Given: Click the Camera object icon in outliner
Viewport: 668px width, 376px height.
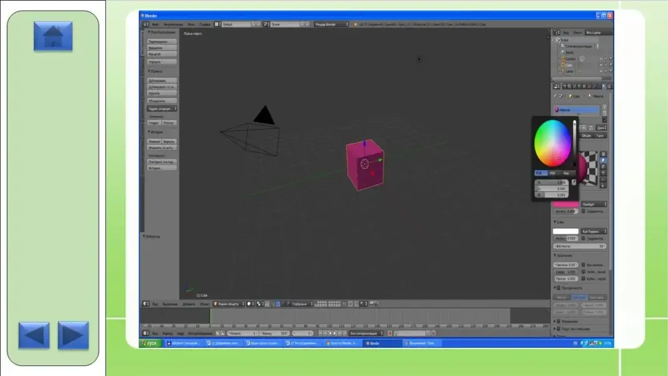Looking at the screenshot, I should (563, 59).
